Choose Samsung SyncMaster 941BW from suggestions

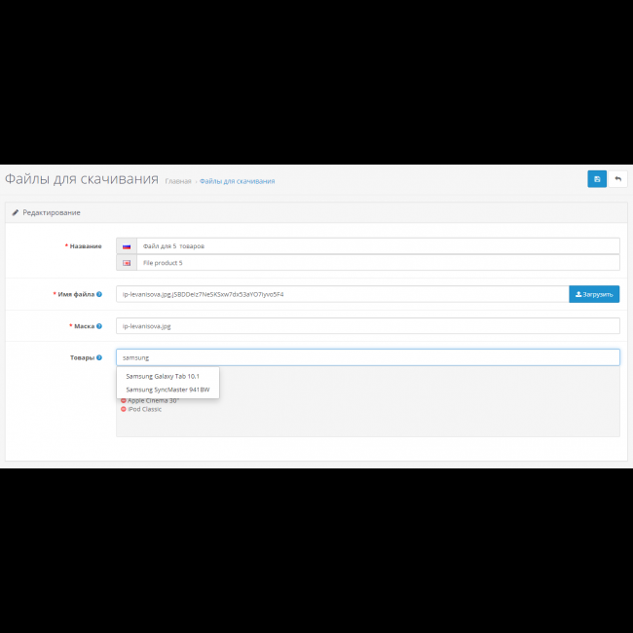point(168,390)
